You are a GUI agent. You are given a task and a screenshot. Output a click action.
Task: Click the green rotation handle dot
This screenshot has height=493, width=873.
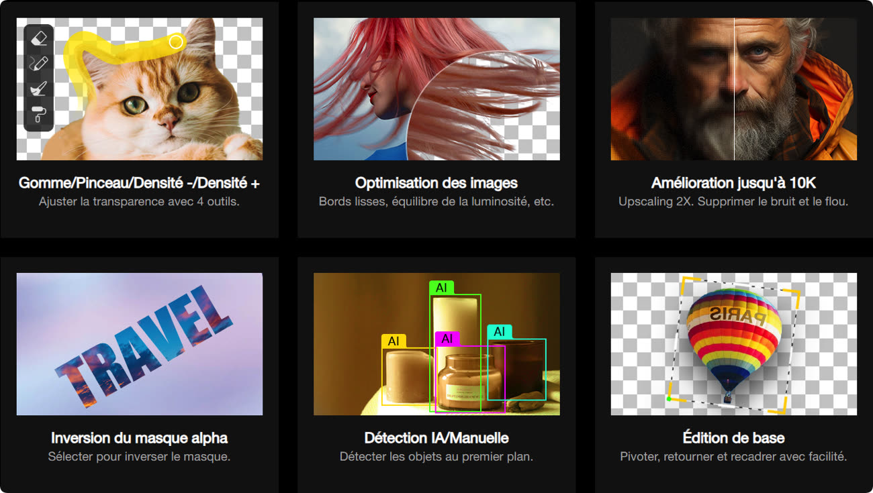pyautogui.click(x=669, y=400)
